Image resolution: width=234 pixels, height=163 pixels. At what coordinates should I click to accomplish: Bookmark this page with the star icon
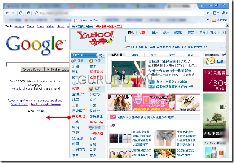pyautogui.click(x=36, y=13)
